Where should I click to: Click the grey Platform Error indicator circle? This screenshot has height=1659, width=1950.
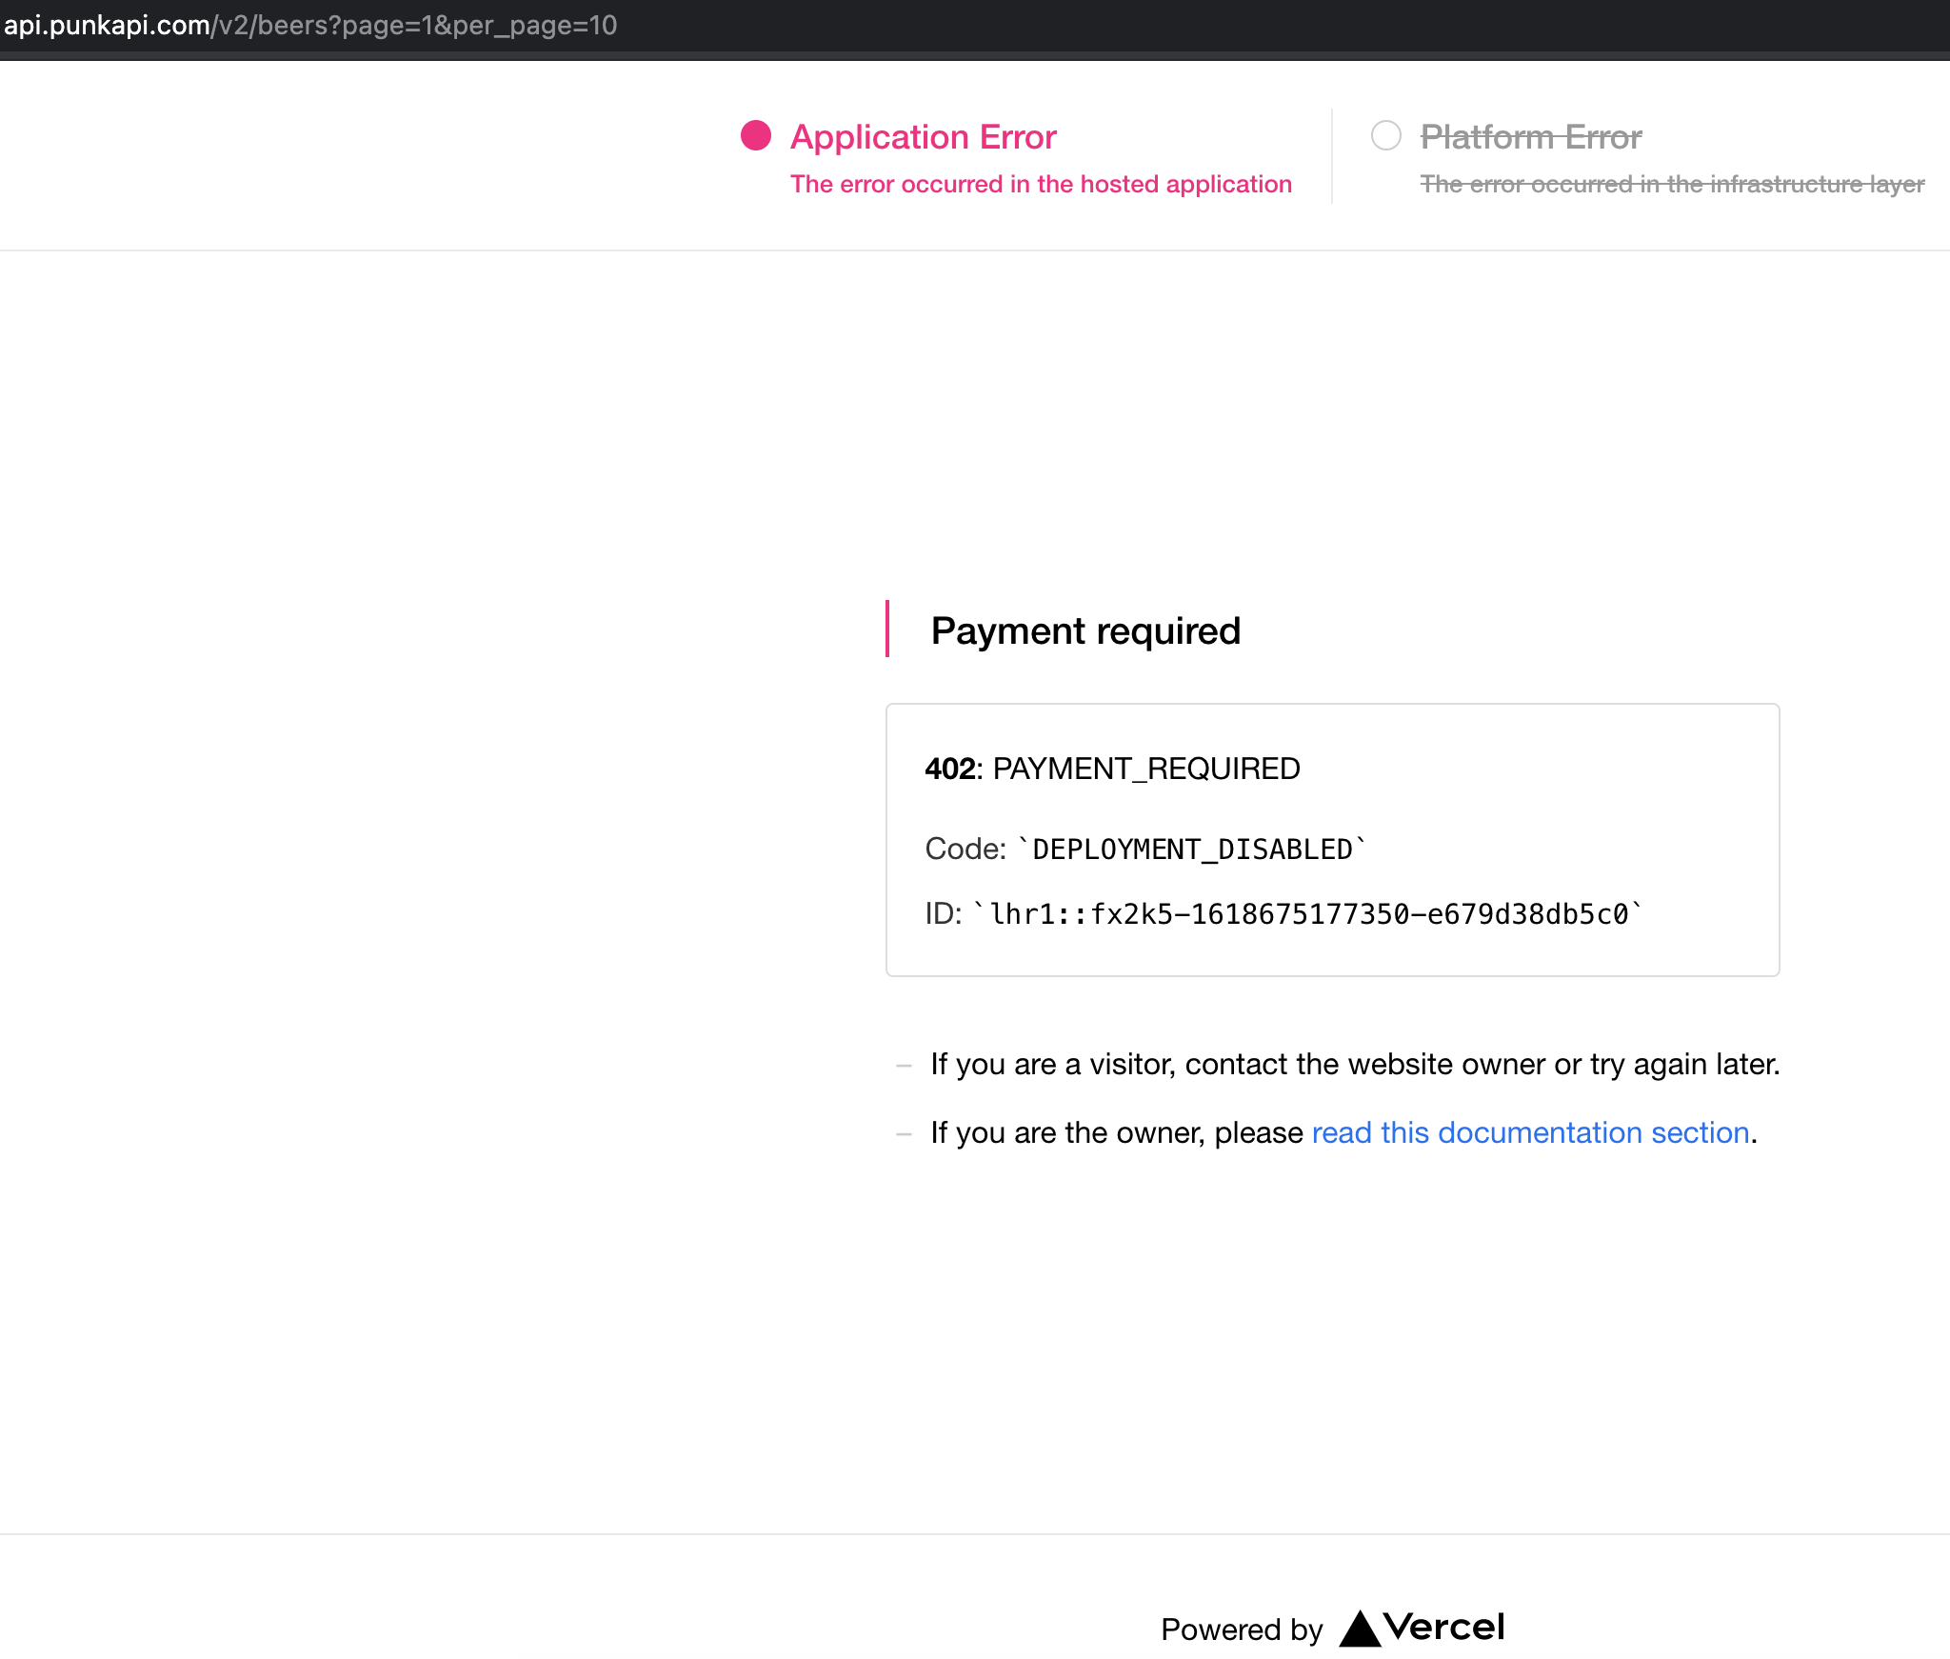point(1387,137)
